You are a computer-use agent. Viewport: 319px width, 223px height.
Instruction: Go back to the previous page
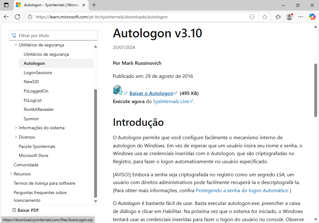6,17
